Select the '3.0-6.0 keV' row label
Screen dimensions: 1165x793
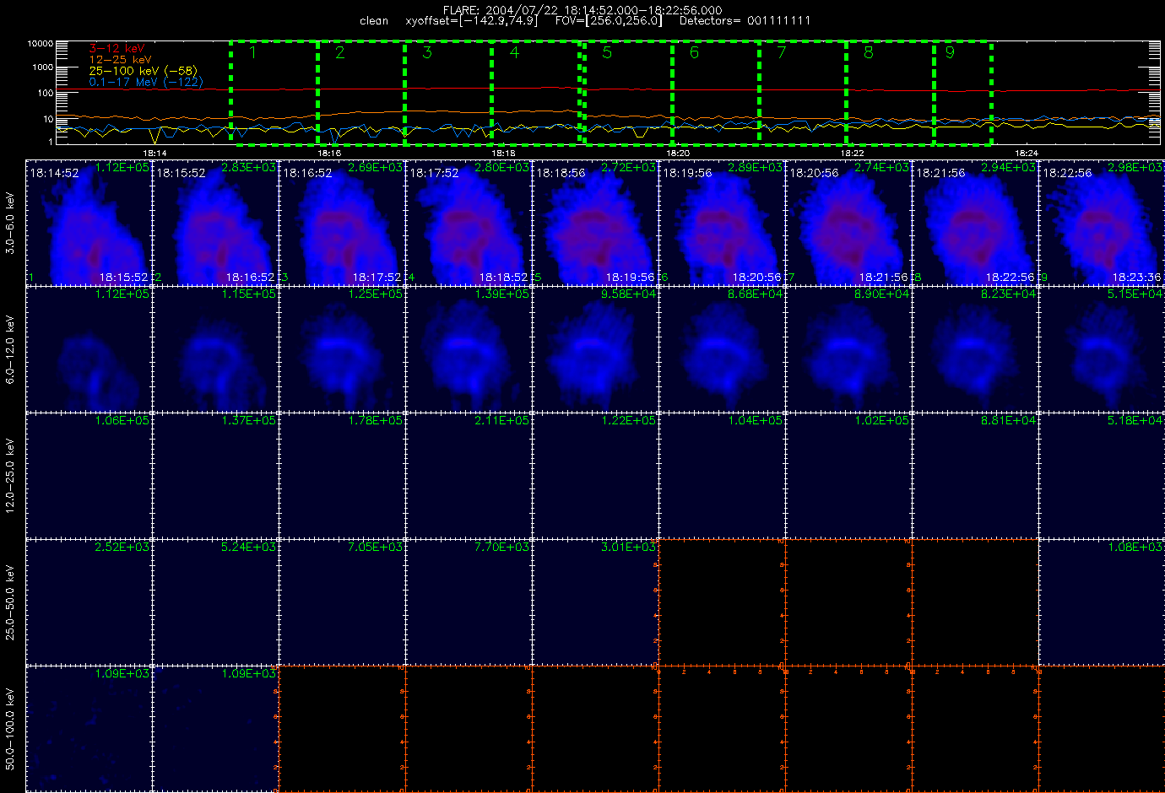pos(10,223)
